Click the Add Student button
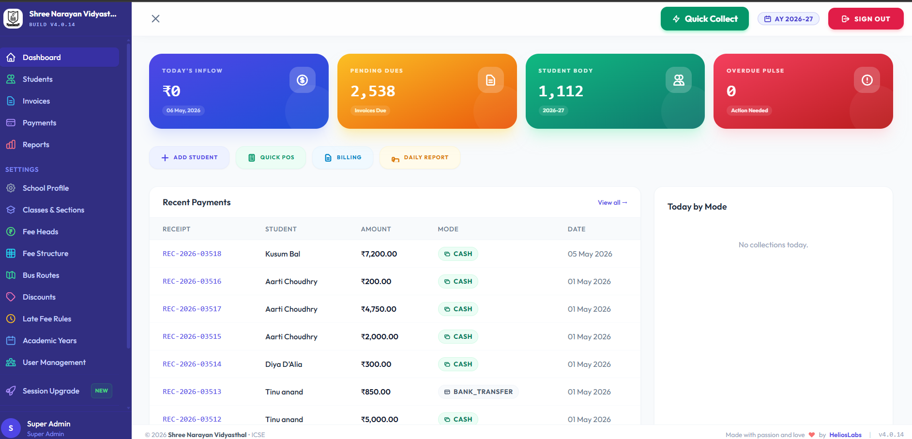This screenshot has width=912, height=439. [189, 157]
